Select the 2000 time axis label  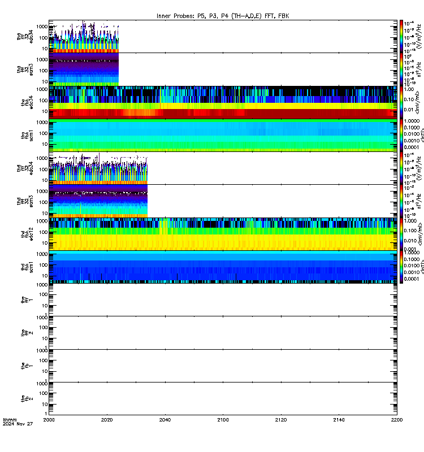coord(49,420)
